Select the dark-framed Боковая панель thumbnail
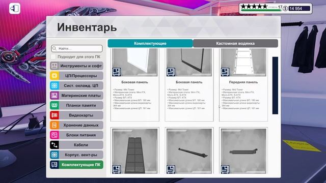This screenshot has height=183, width=326. pyautogui.click(x=189, y=62)
